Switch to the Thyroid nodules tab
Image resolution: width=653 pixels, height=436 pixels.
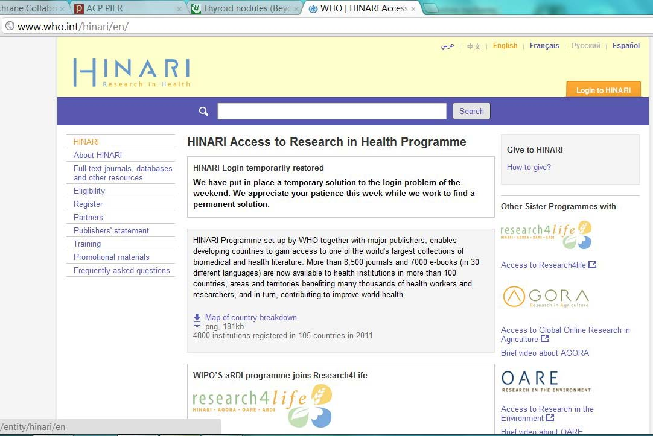click(x=245, y=8)
